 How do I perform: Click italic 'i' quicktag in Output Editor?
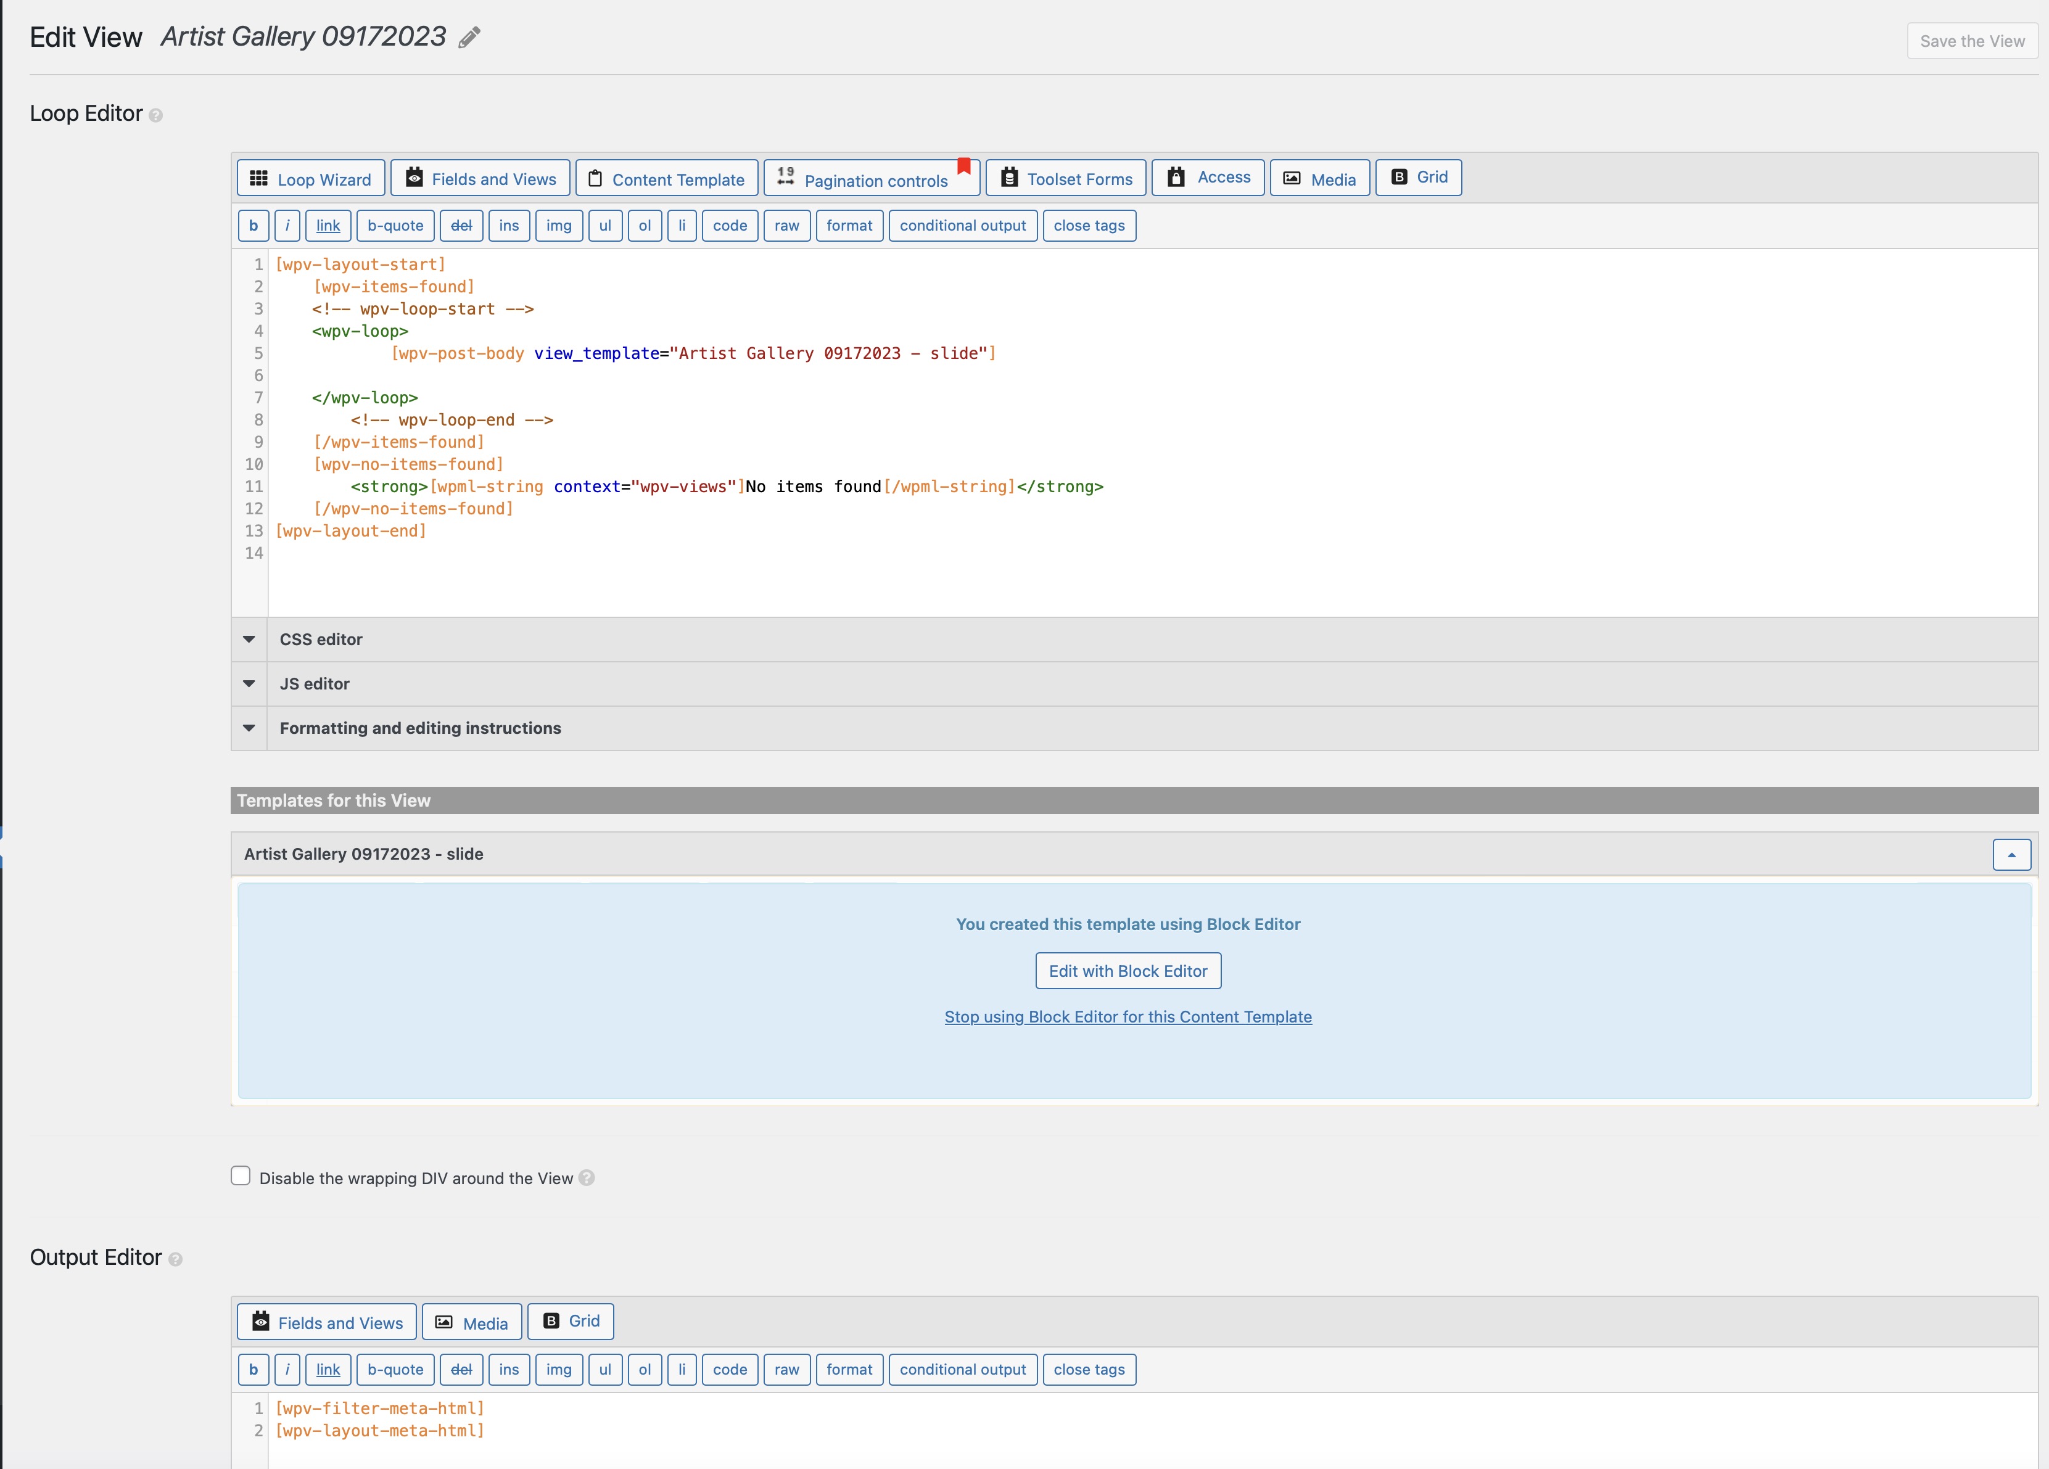tap(287, 1370)
